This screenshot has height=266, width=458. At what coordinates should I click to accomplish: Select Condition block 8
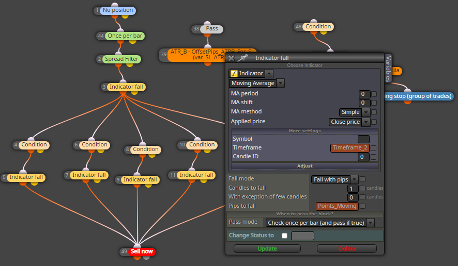(145, 149)
